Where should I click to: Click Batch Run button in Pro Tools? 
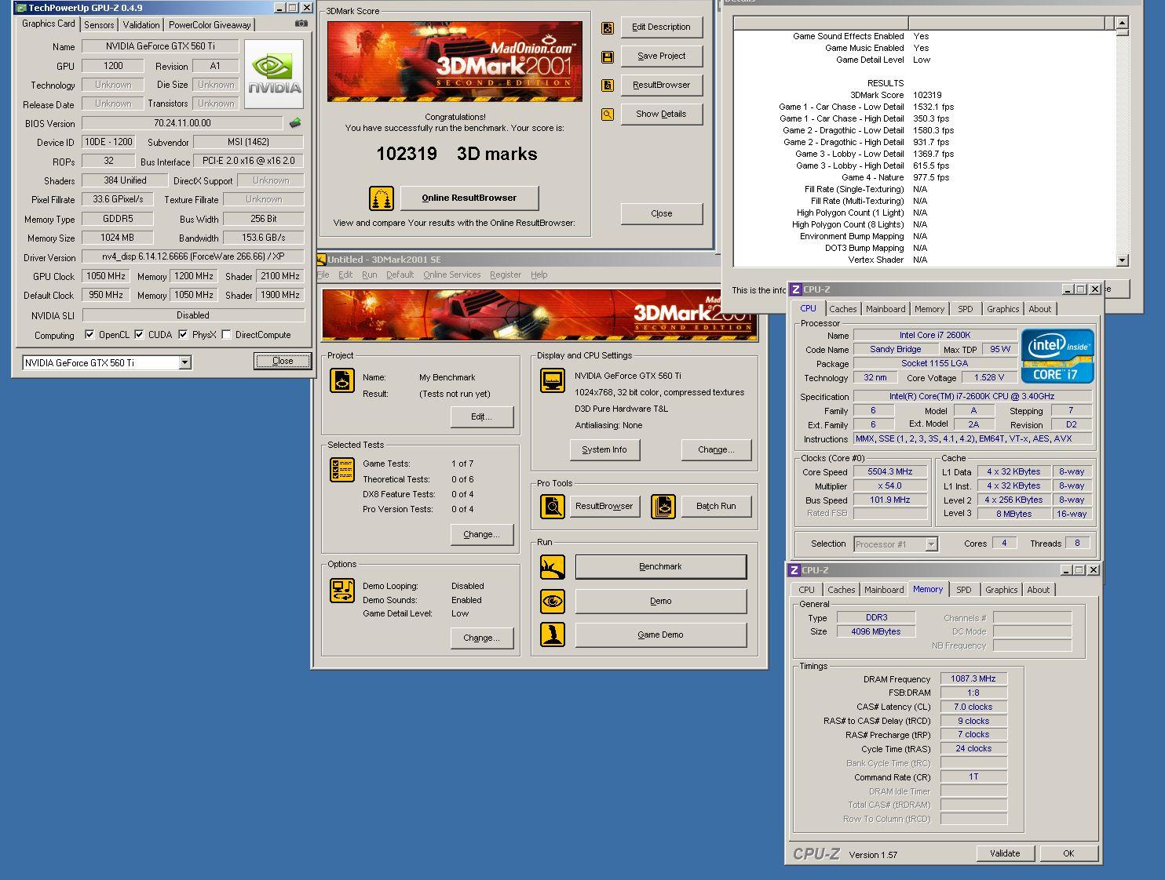click(x=716, y=506)
